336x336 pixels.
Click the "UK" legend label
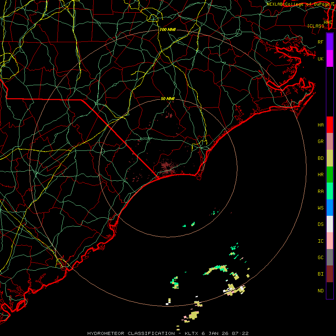pos(320,59)
